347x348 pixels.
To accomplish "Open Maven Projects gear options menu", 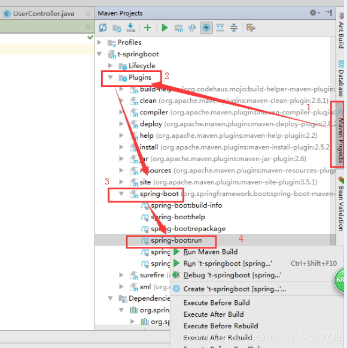I will click(x=315, y=13).
